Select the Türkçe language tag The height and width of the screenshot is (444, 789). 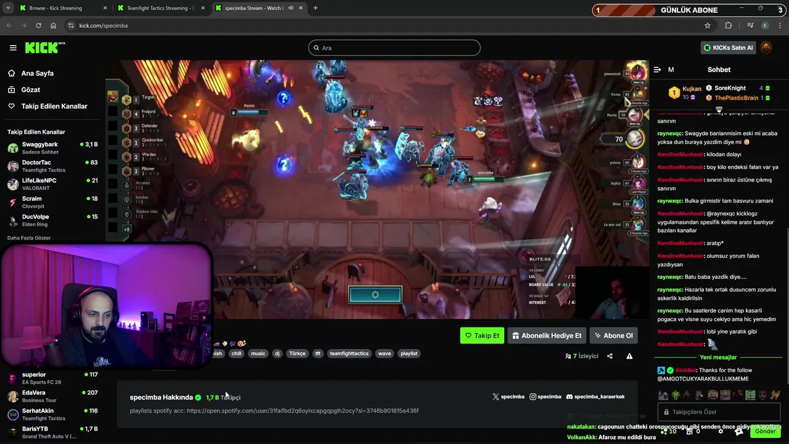[x=298, y=353]
